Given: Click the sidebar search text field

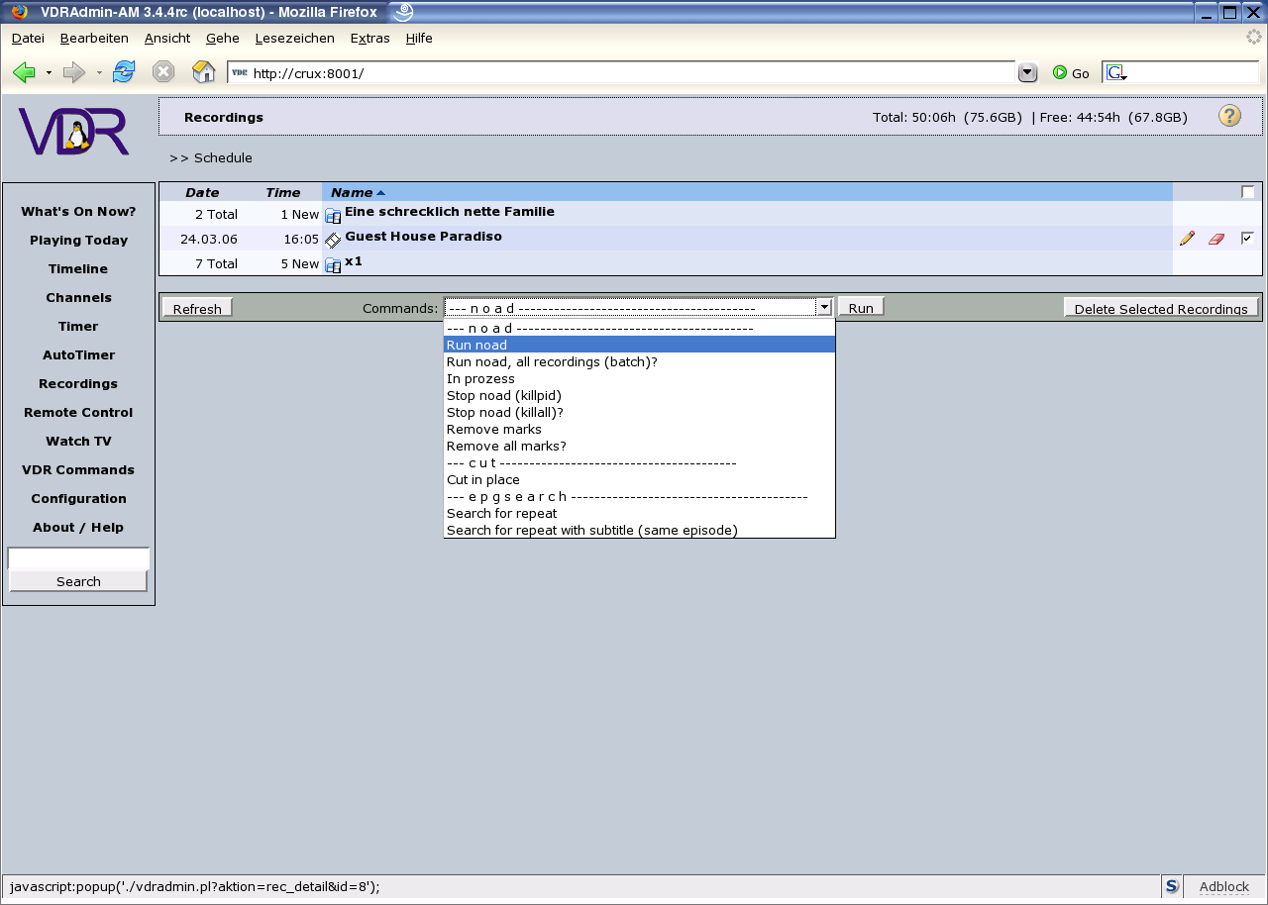Looking at the screenshot, I should (78, 558).
